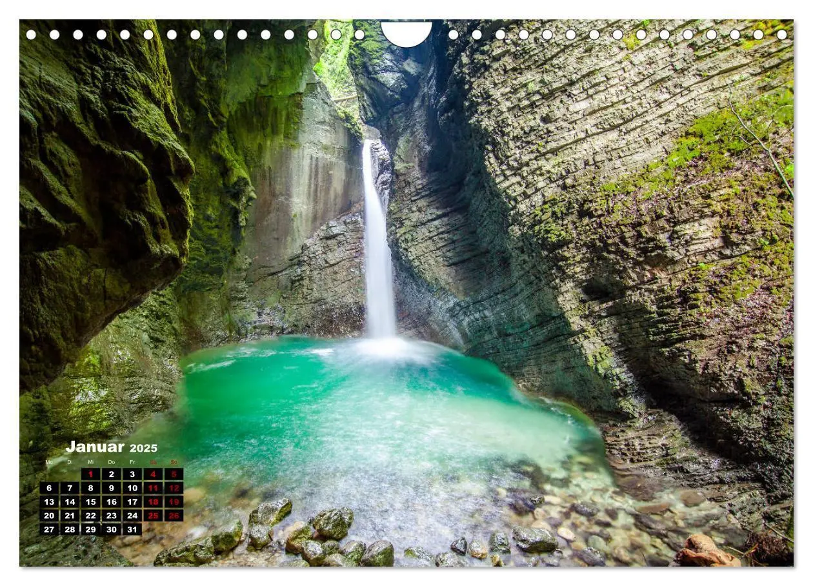
Task: Click the year 2025 label
Action: pos(143,448)
